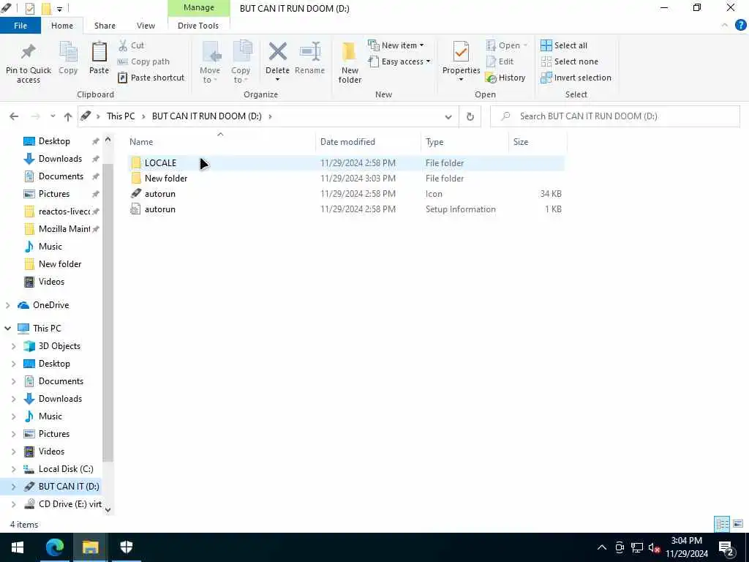Open the New item dropdown

396,45
